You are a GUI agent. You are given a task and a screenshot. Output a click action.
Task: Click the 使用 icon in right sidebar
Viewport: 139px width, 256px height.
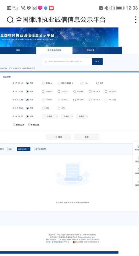(x=138, y=146)
